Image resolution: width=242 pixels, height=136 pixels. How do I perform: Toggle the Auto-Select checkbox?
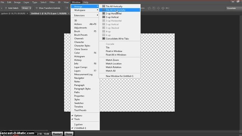point(6,8)
